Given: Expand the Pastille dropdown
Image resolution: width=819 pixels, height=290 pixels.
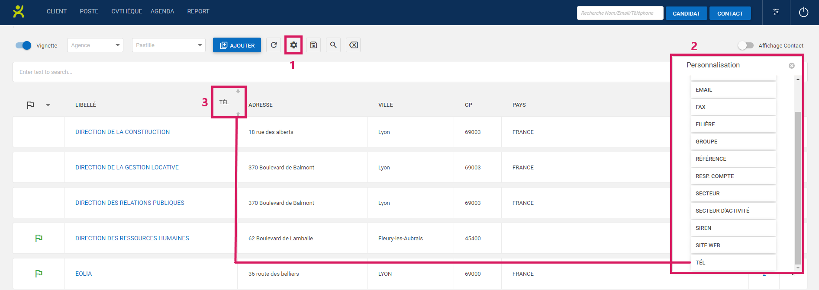Looking at the screenshot, I should 169,45.
